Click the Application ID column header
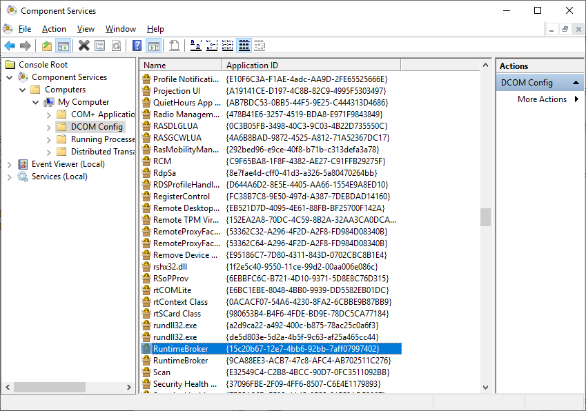Screen dimensions: 586x411 coord(311,66)
